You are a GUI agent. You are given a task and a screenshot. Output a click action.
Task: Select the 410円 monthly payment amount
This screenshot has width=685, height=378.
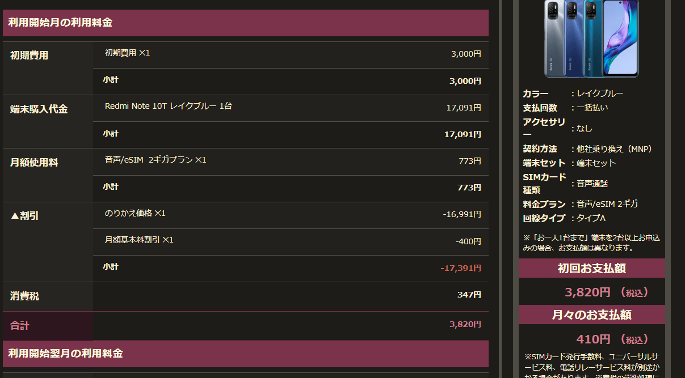[x=593, y=339]
